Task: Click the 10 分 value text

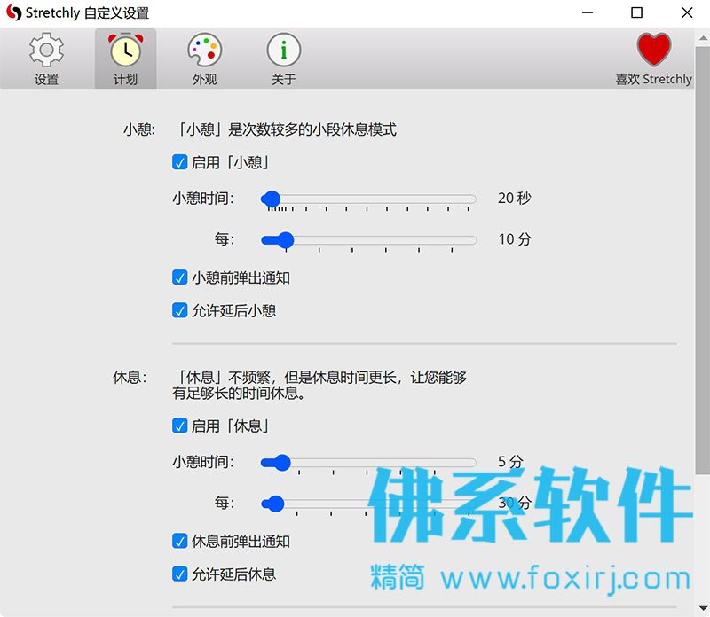Action: pos(515,239)
